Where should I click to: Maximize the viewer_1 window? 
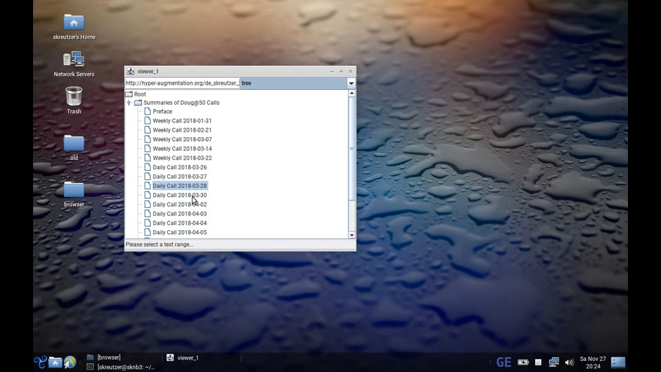click(x=341, y=71)
